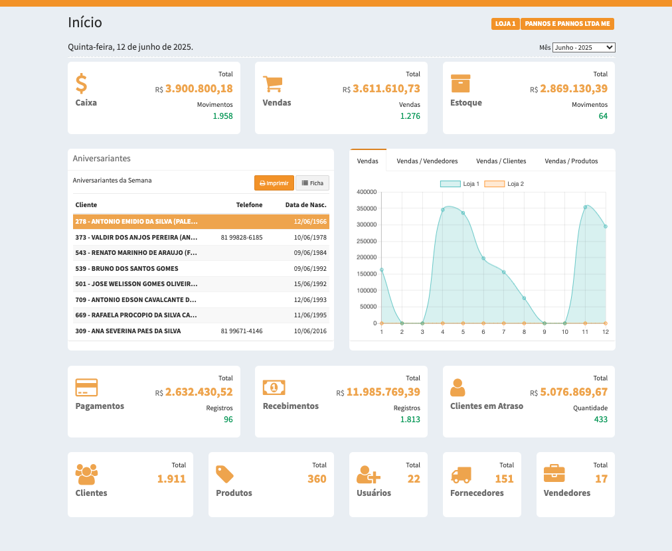Switch to the Vendas / Vendedores tab
672x551 pixels.
[x=427, y=161]
